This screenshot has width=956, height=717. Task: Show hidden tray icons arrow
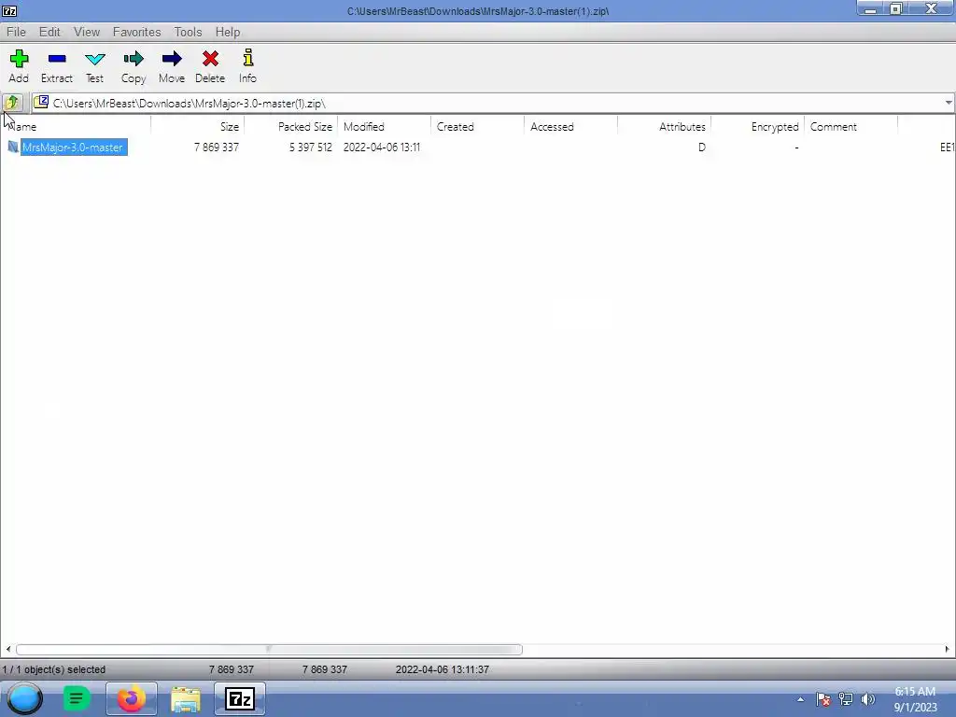(800, 699)
